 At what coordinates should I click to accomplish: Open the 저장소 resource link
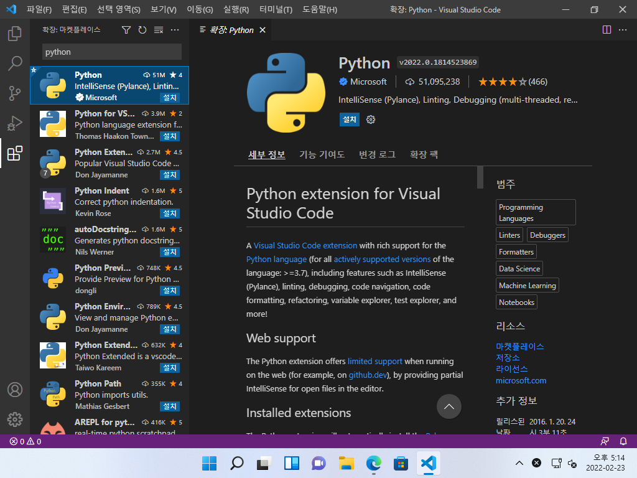tap(508, 358)
